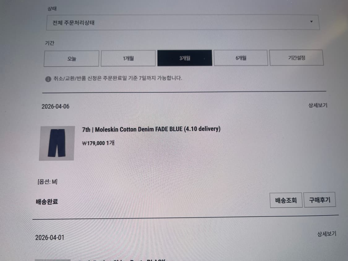
Task: Click the 구매후기 review button
Action: click(x=320, y=200)
